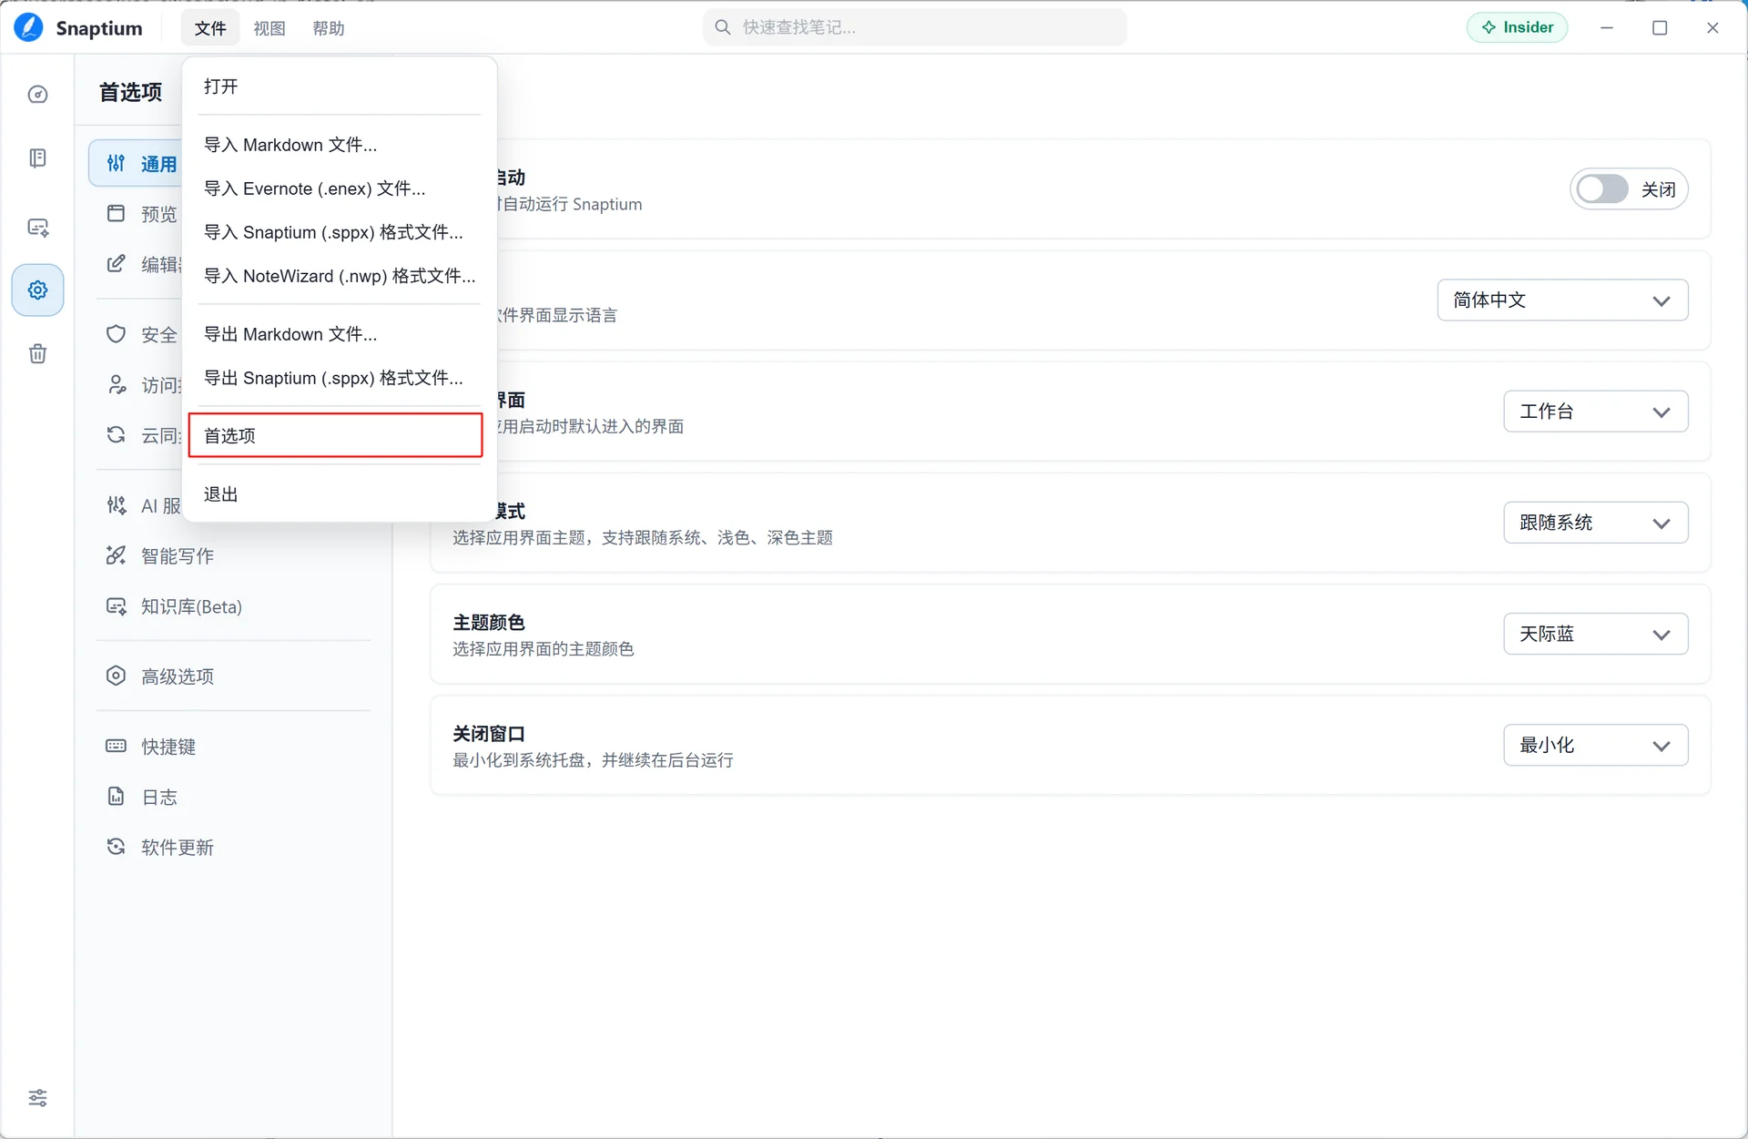Open the notebook icon in left rail
This screenshot has width=1748, height=1139.
tap(37, 158)
